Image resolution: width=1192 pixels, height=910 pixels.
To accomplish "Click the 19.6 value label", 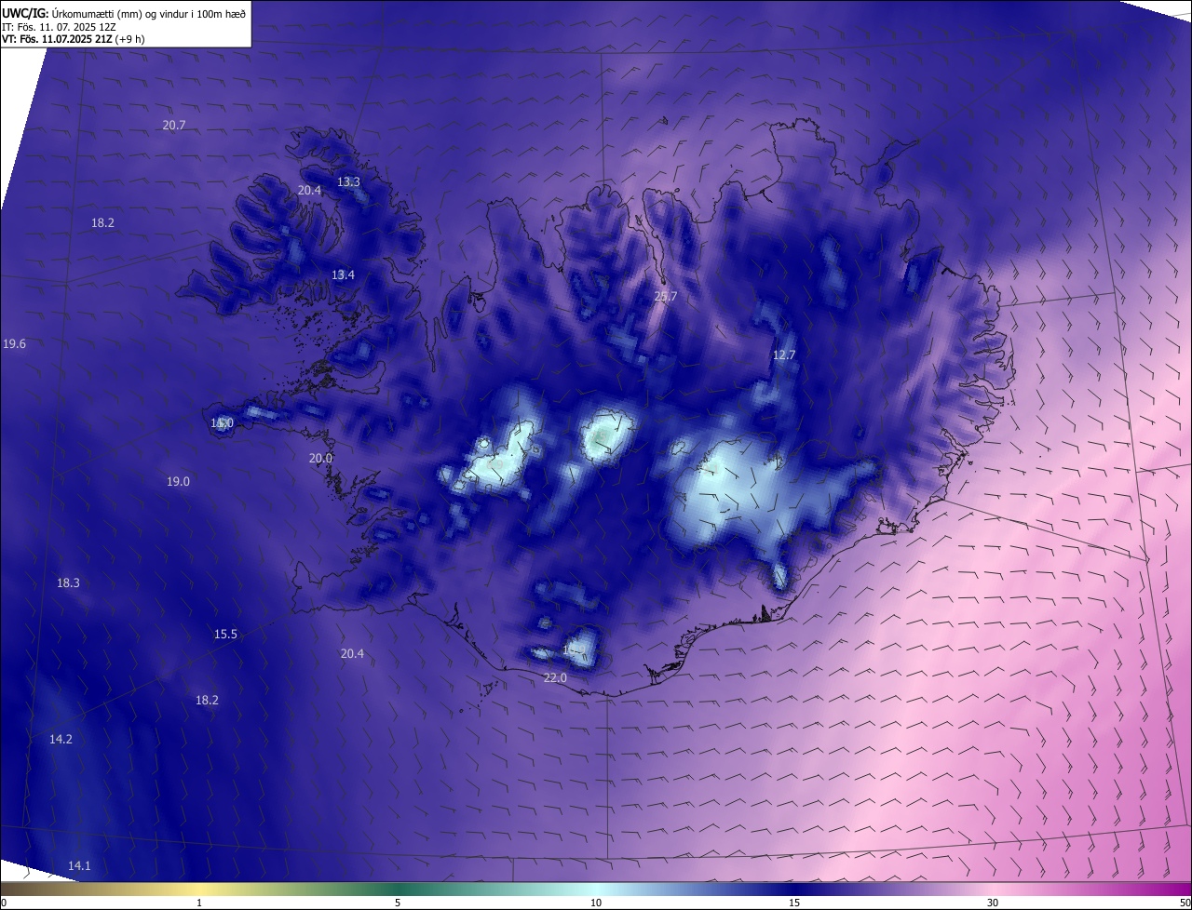I will tap(14, 344).
